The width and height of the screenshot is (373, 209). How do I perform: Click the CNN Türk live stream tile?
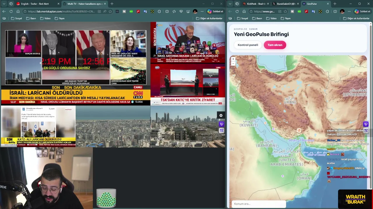coord(75,64)
